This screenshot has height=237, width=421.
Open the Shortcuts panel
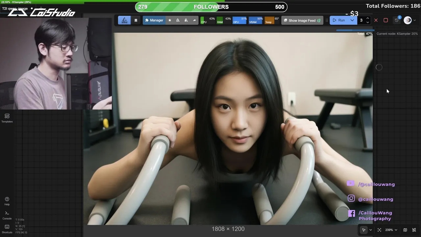7,229
